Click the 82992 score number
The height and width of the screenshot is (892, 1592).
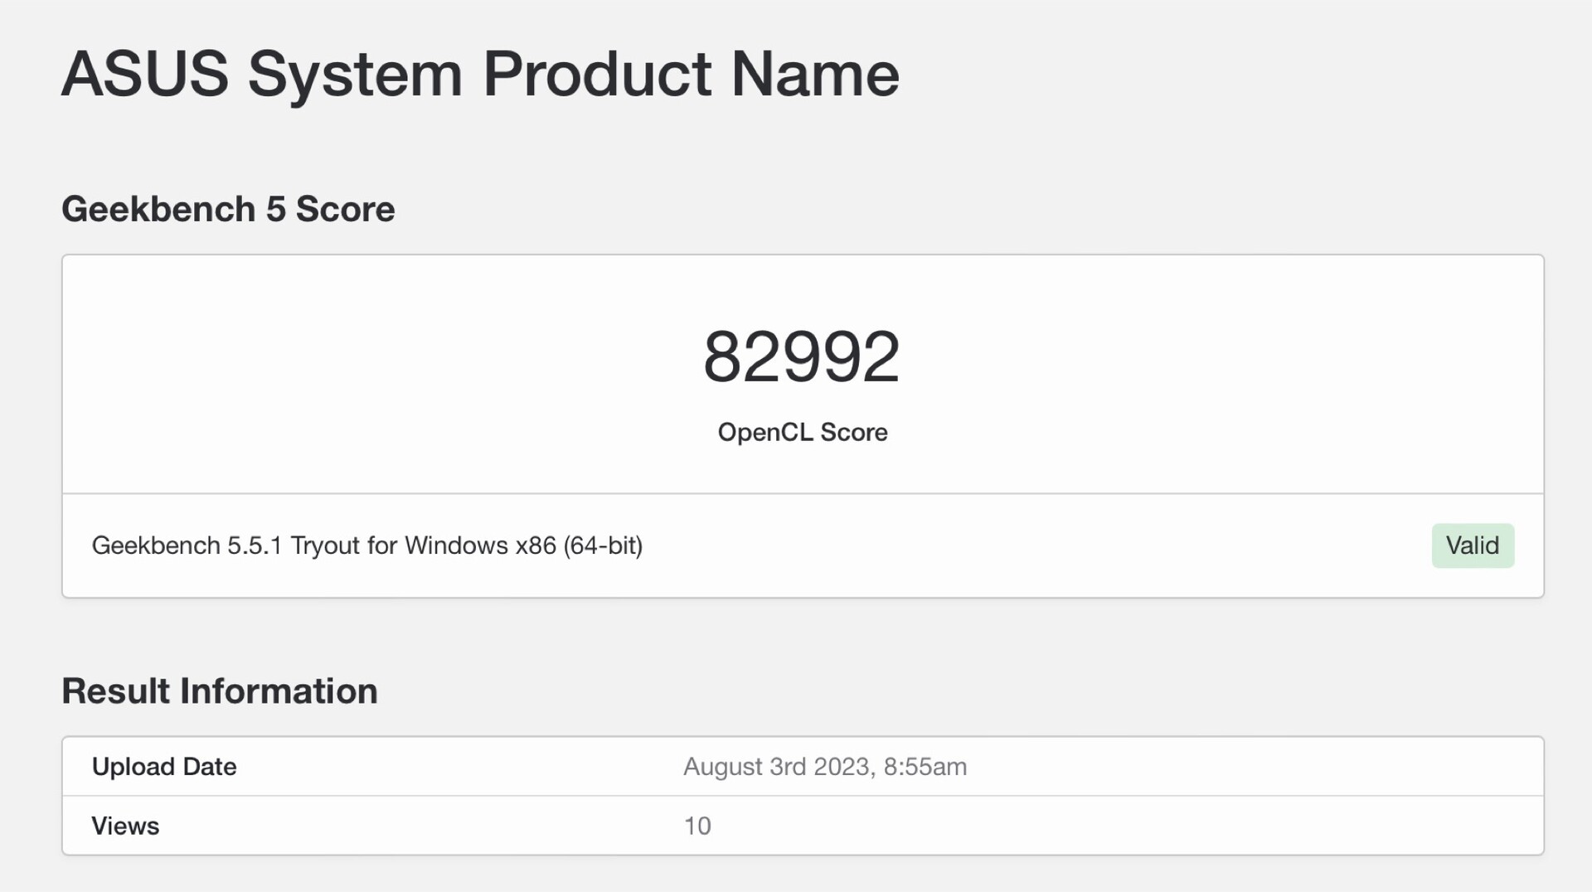(x=801, y=356)
